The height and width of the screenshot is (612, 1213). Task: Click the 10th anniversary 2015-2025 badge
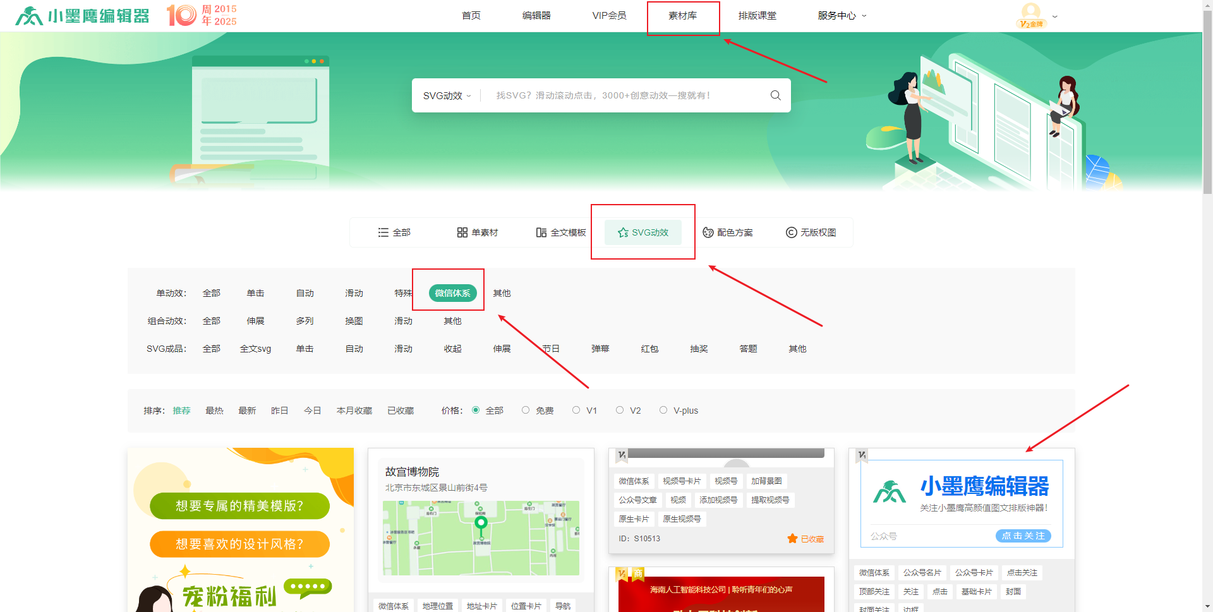pos(202,15)
